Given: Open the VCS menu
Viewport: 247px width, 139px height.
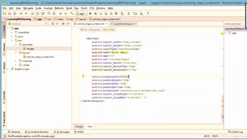Looking at the screenshot, I should point(91,8).
